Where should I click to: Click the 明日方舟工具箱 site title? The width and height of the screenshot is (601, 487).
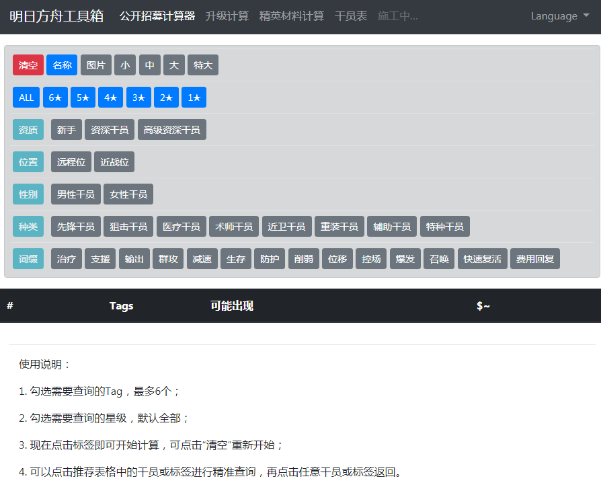click(56, 16)
